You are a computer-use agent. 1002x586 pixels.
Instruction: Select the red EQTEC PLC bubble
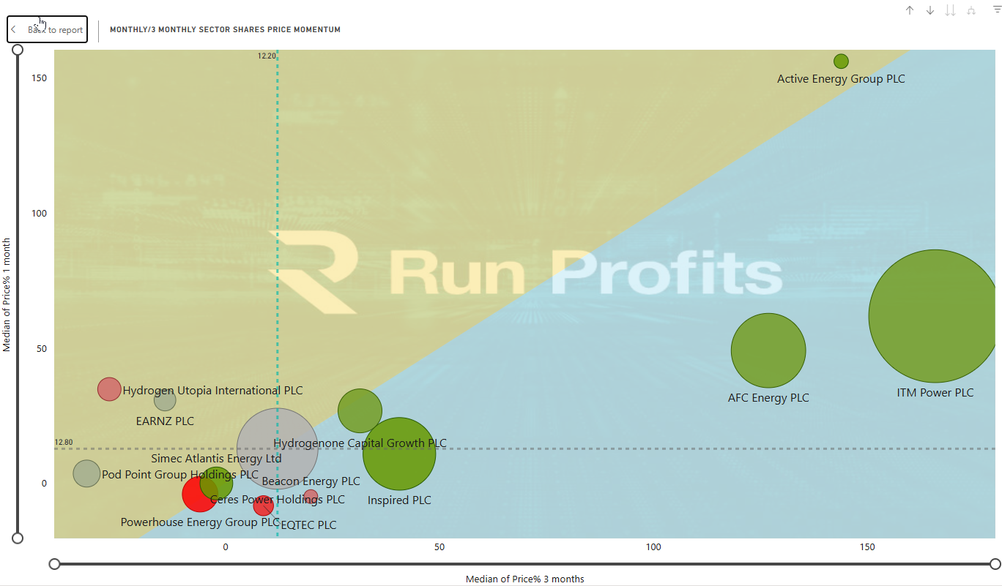pos(263,505)
